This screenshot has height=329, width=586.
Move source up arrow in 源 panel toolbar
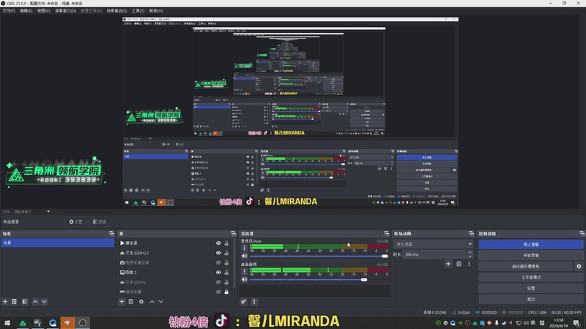152,301
